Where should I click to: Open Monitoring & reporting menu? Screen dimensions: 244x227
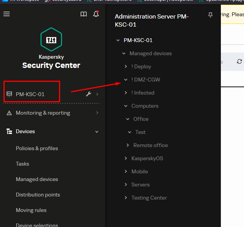43,113
